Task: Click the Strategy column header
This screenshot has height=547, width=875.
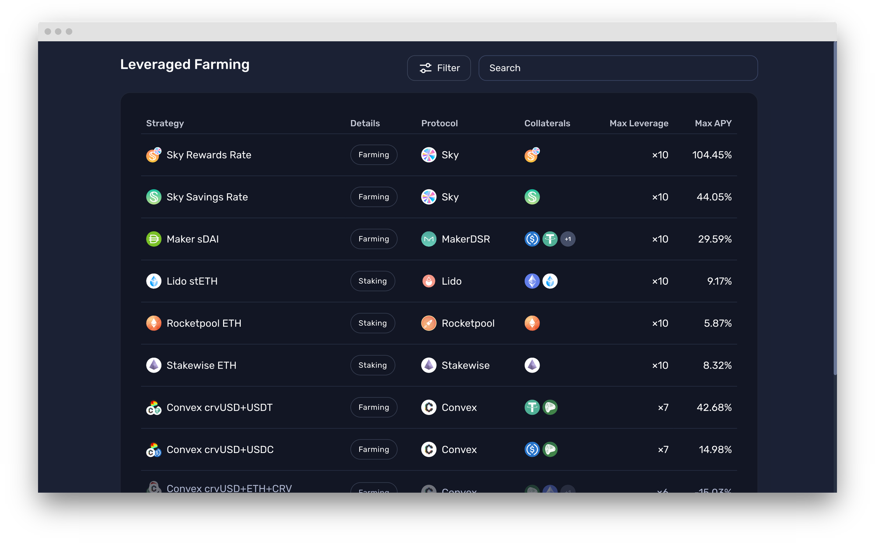Action: point(165,123)
